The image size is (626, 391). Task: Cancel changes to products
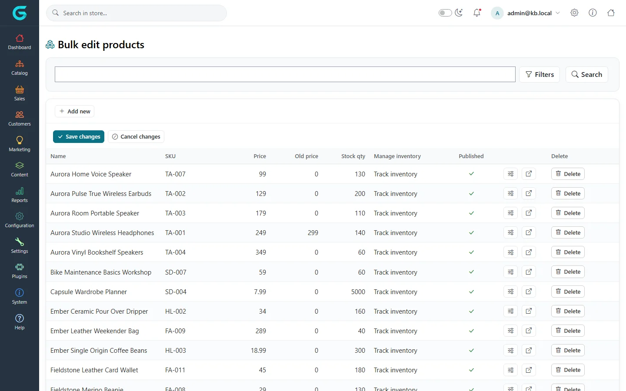pos(136,136)
